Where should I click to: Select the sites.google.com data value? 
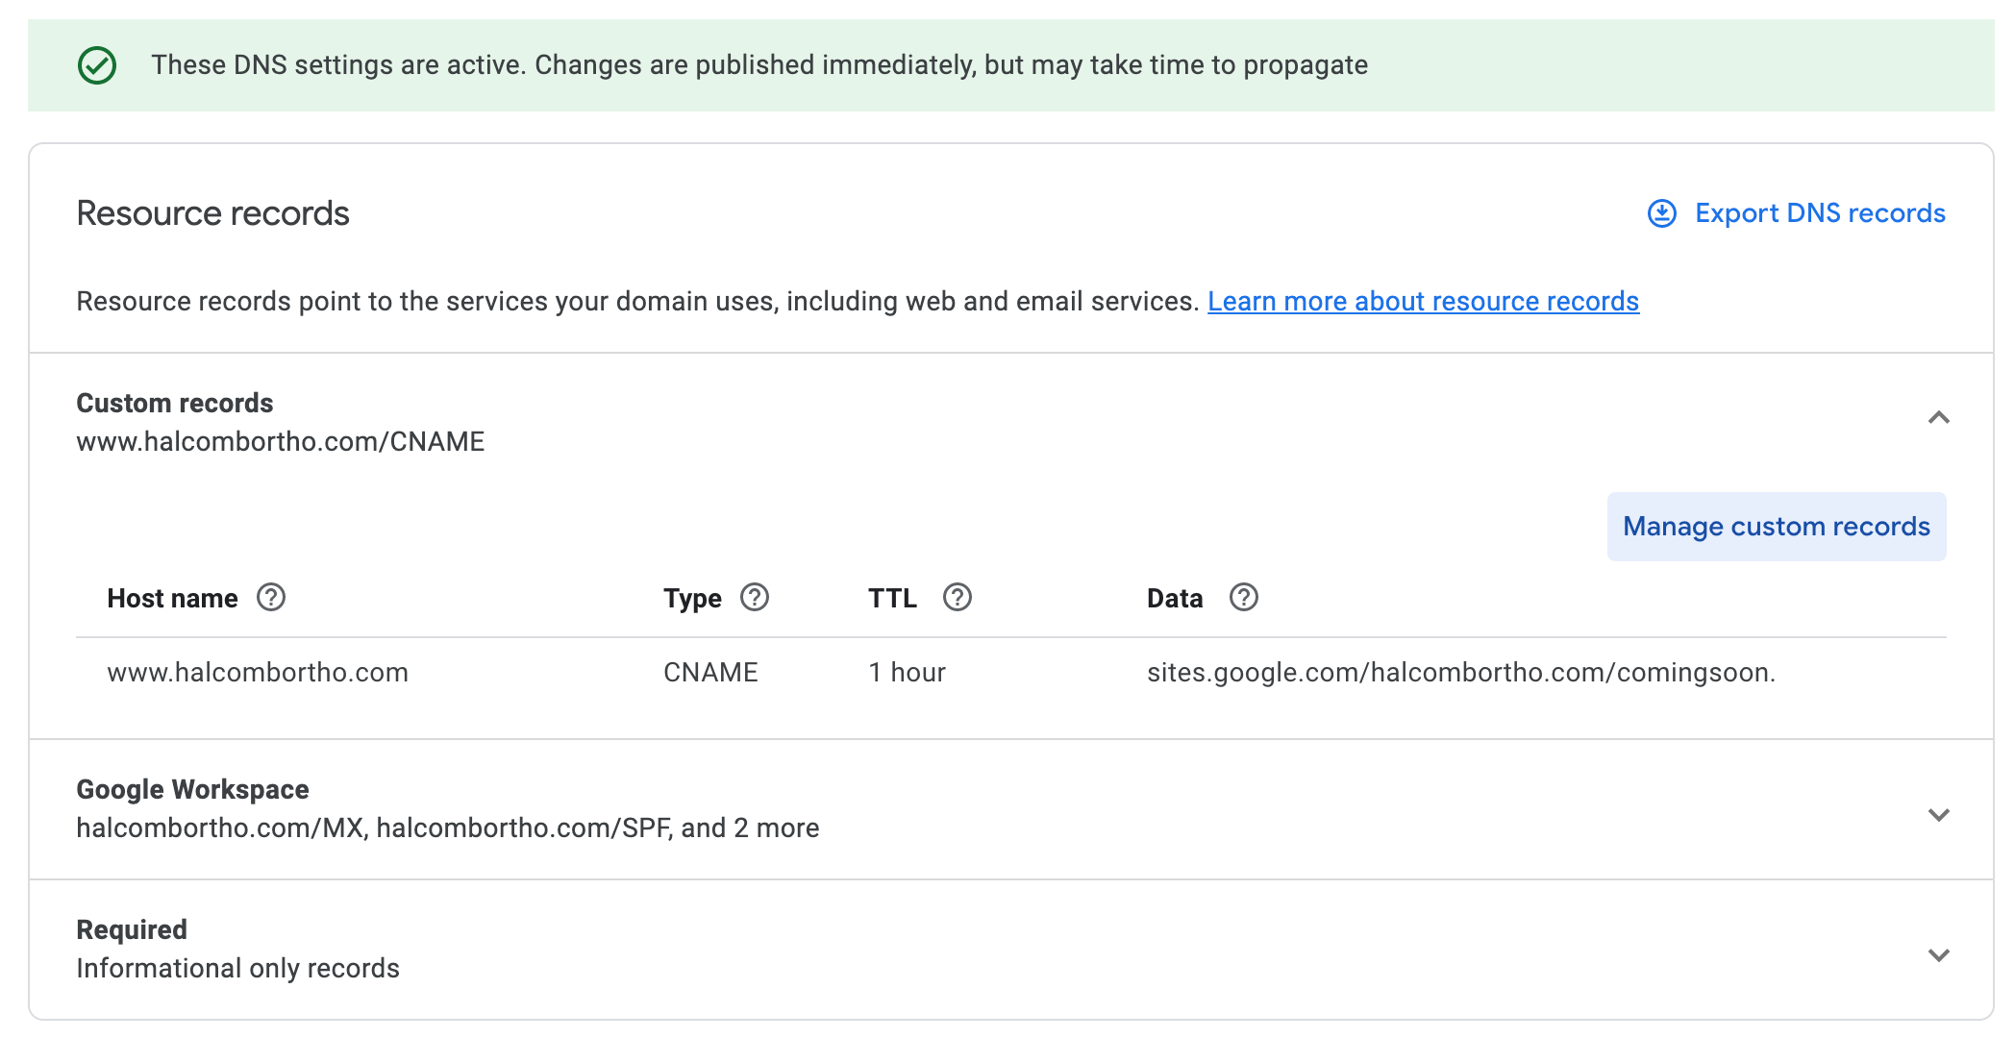1460,673
